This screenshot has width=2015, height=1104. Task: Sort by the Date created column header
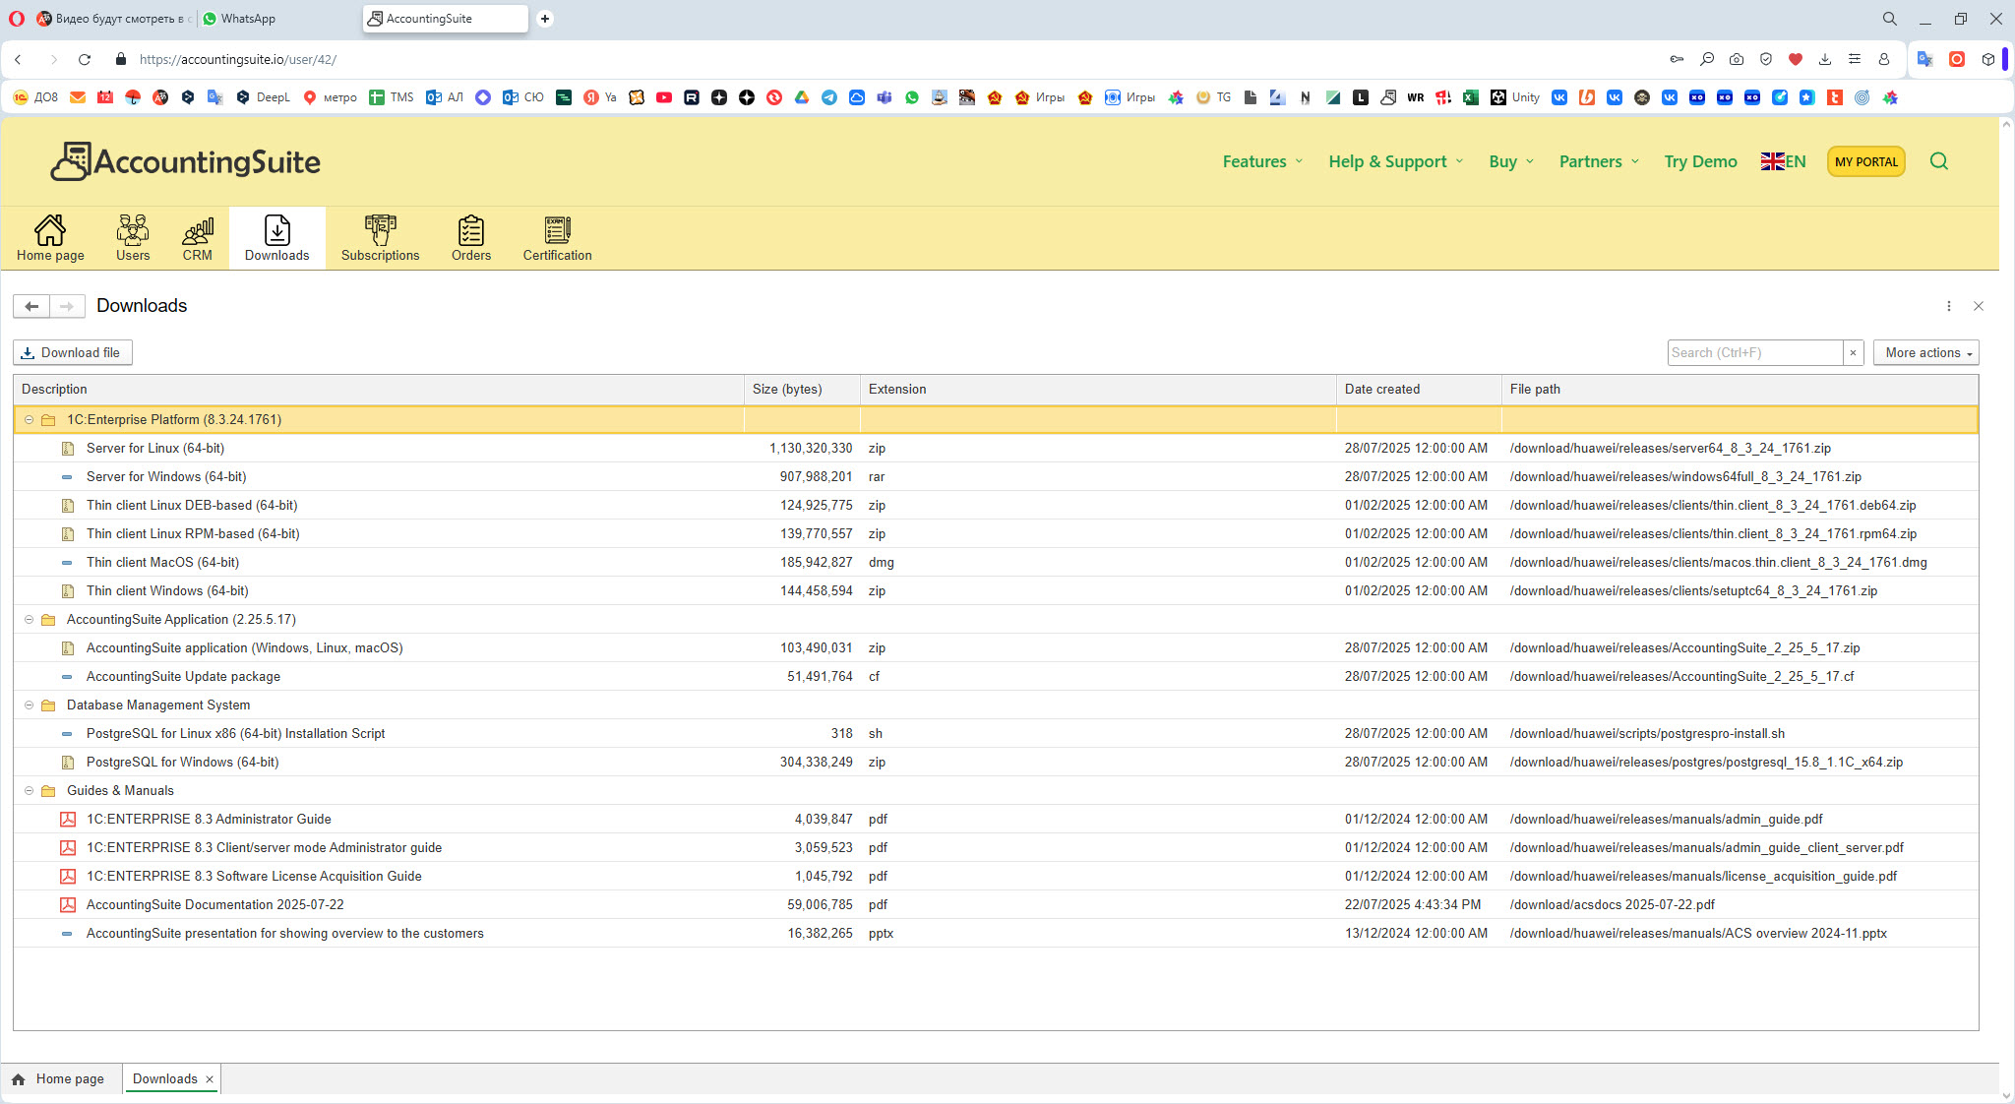[1419, 390]
